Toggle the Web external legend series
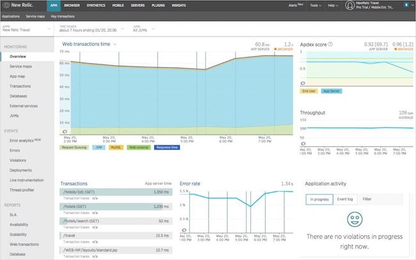416x260 pixels. click(139, 148)
